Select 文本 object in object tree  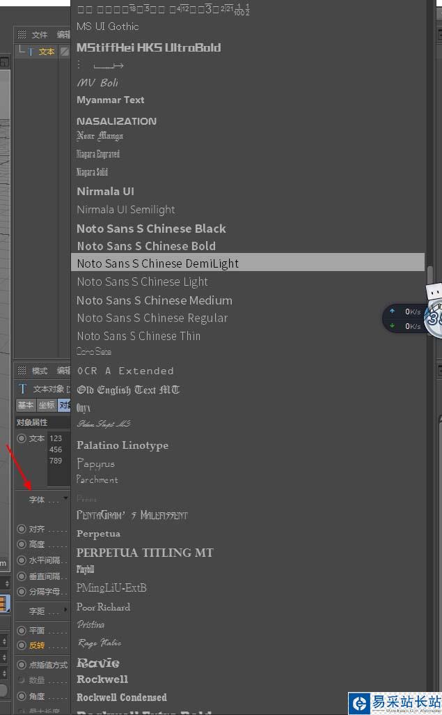pyautogui.click(x=47, y=52)
